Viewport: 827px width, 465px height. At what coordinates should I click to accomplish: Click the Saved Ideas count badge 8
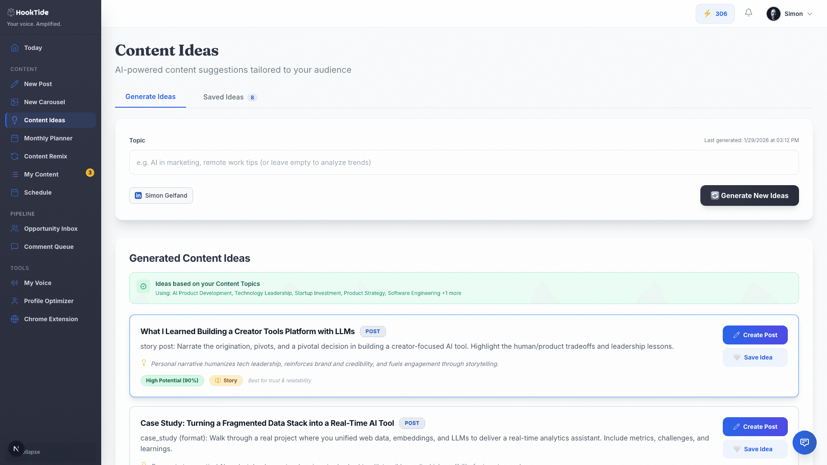coord(252,98)
